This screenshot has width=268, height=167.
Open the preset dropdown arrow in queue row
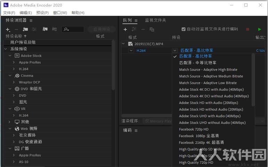pyautogui.click(x=175, y=51)
